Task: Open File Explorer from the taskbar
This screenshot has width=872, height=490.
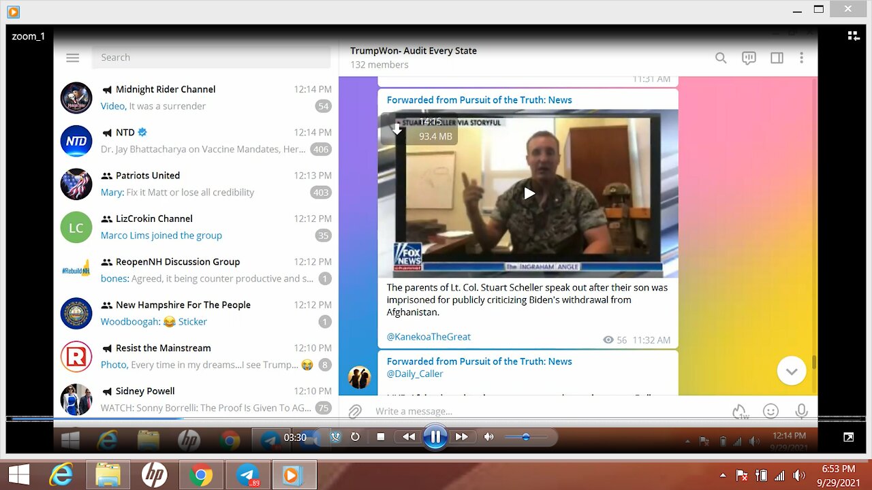Action: point(108,474)
